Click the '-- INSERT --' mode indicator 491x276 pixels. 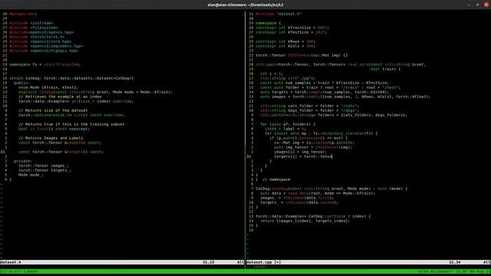tap(260, 267)
